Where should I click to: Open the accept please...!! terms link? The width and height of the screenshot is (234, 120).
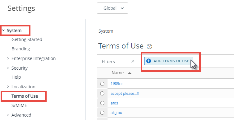pos(125,94)
